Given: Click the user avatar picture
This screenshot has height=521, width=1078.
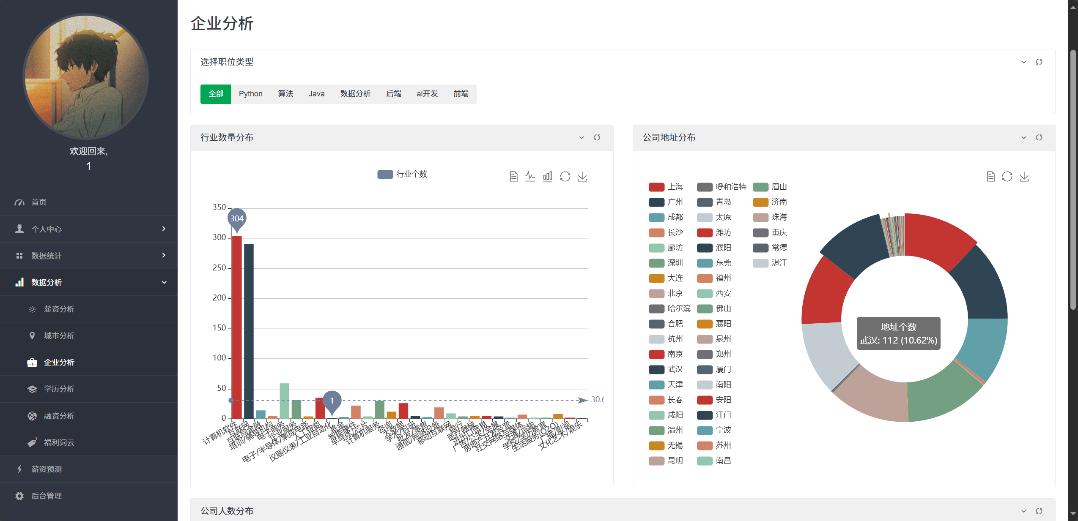Looking at the screenshot, I should 86,76.
